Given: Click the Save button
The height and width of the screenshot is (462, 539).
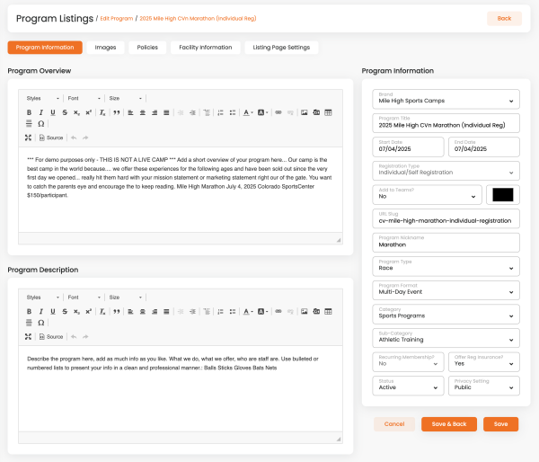Looking at the screenshot, I should 501,424.
